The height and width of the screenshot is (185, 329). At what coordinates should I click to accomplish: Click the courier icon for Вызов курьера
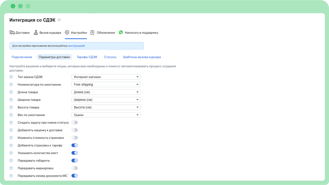click(x=36, y=33)
